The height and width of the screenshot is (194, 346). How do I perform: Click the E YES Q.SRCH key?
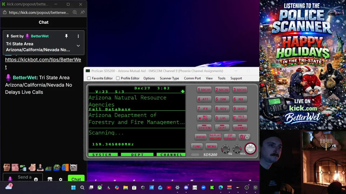[x=240, y=118]
